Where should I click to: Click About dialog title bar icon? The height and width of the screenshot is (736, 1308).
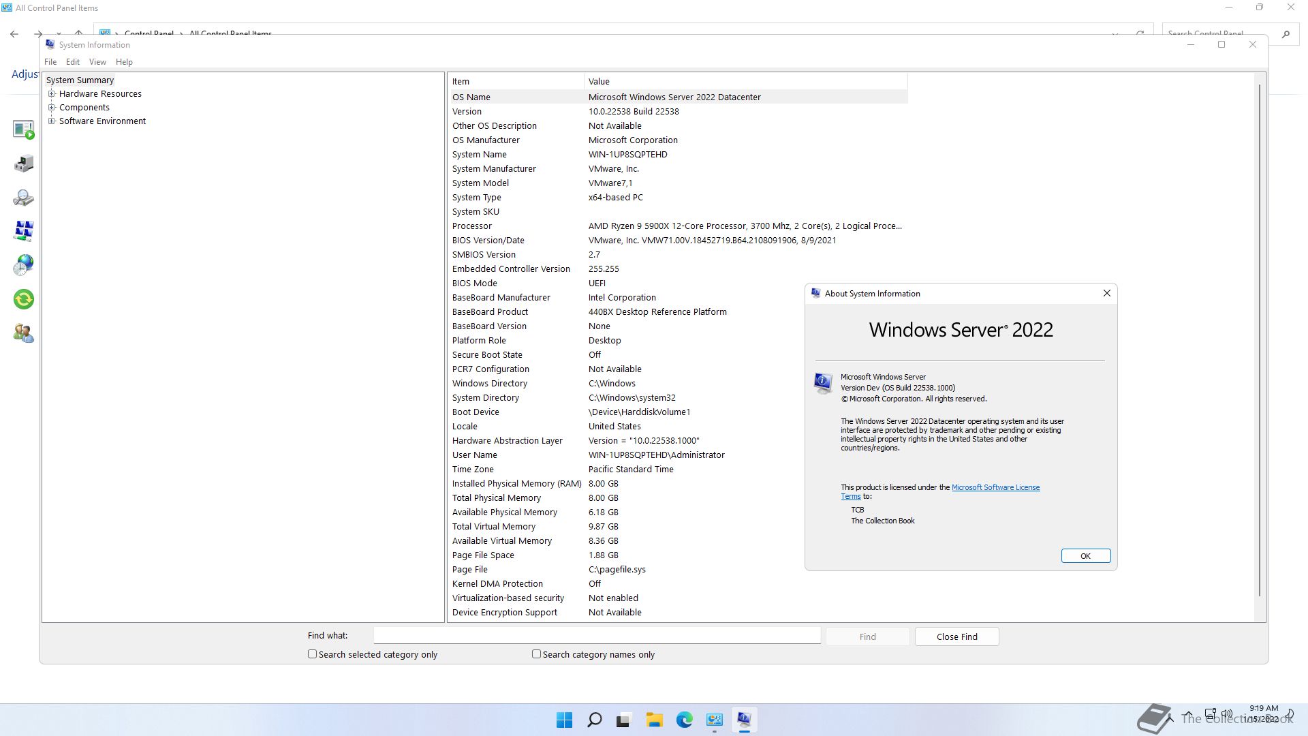[x=815, y=293]
